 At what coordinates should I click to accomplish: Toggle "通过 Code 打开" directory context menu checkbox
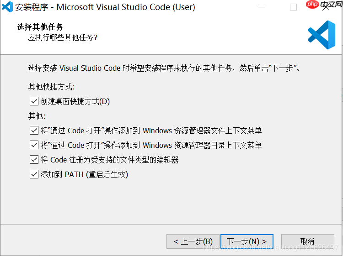pyautogui.click(x=34, y=145)
